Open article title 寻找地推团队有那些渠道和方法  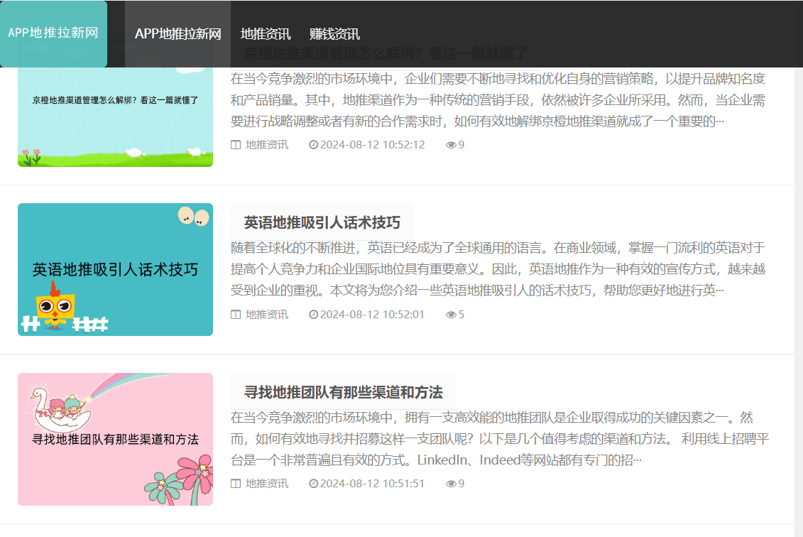[343, 392]
